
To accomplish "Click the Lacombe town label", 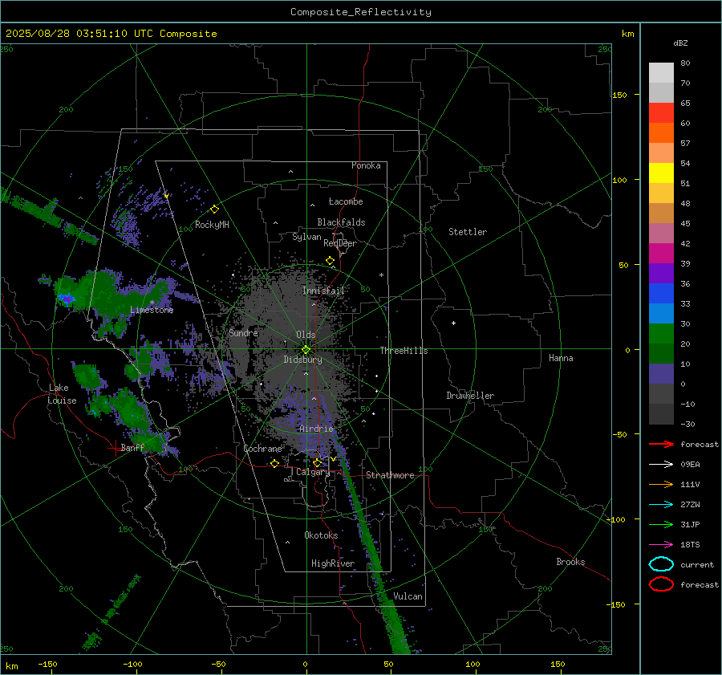I will coord(346,201).
